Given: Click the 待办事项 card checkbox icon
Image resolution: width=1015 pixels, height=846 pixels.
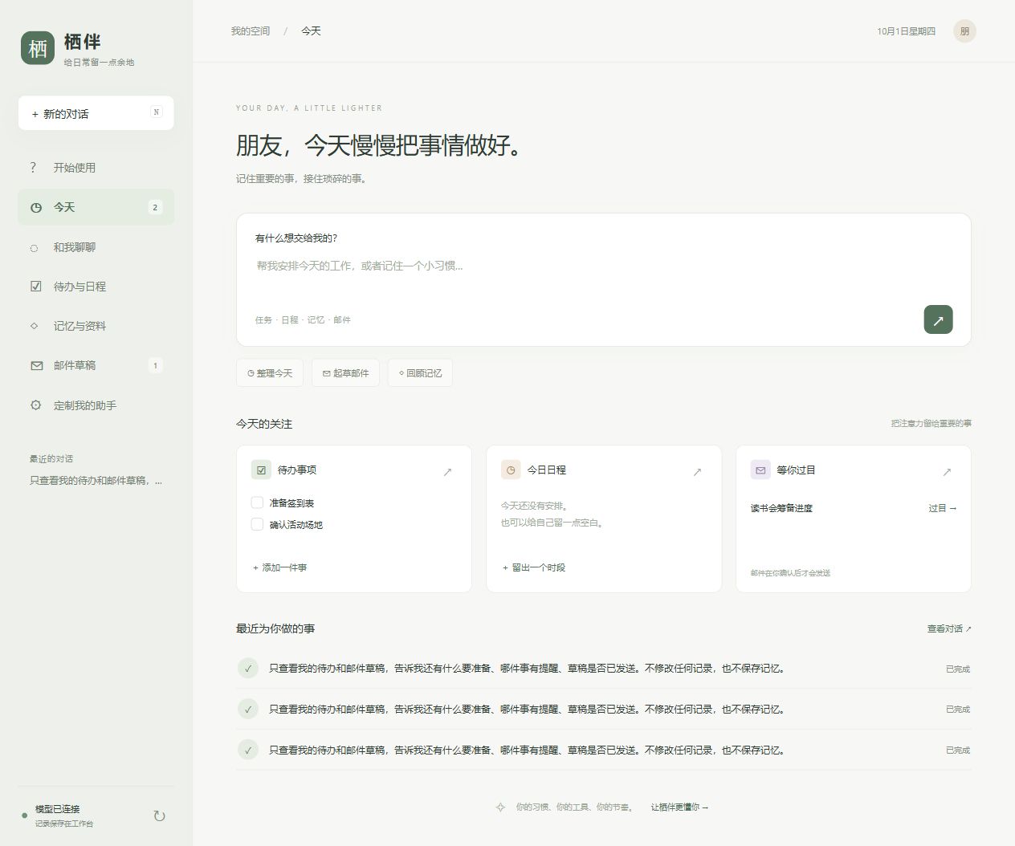Looking at the screenshot, I should point(261,470).
